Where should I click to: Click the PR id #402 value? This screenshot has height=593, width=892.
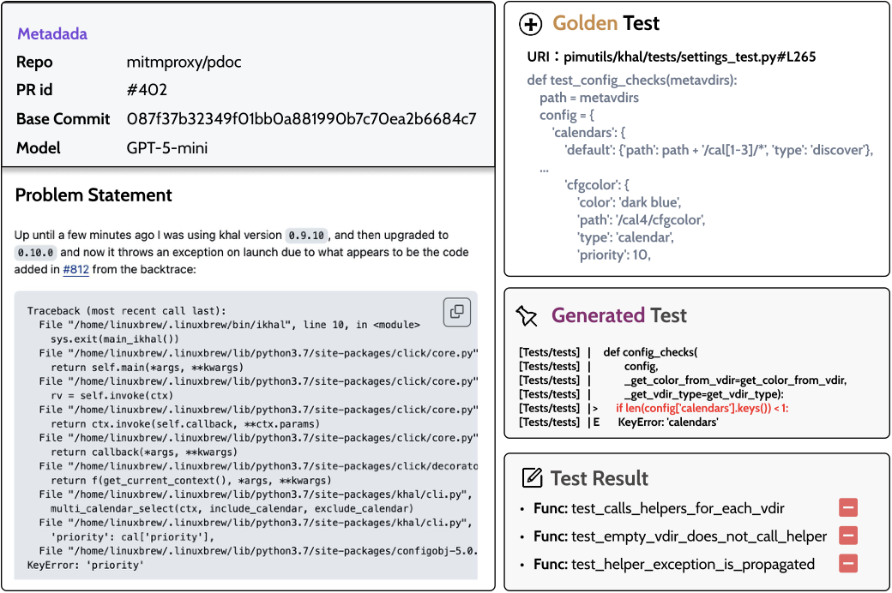point(147,90)
